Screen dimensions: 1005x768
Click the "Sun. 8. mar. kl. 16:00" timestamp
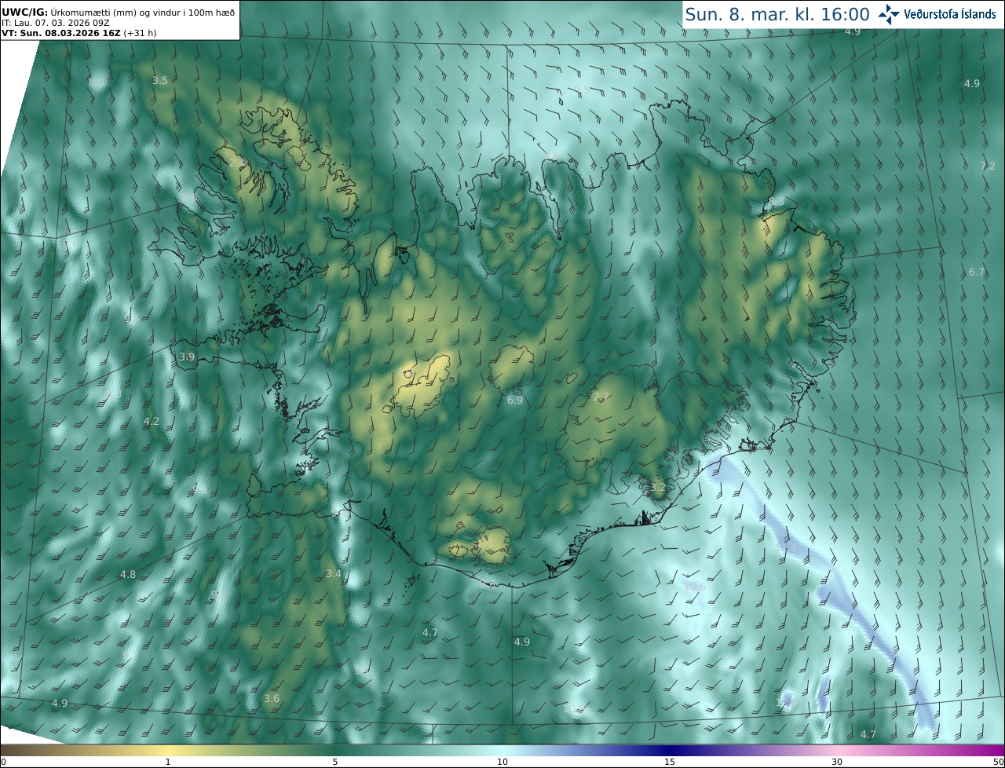click(x=777, y=14)
